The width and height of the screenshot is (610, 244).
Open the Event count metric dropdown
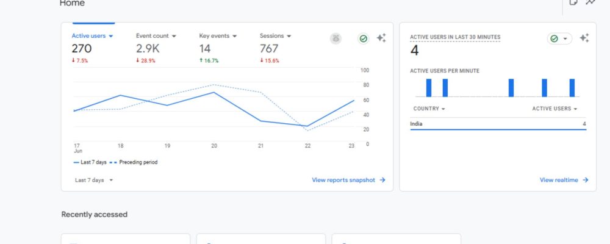156,36
